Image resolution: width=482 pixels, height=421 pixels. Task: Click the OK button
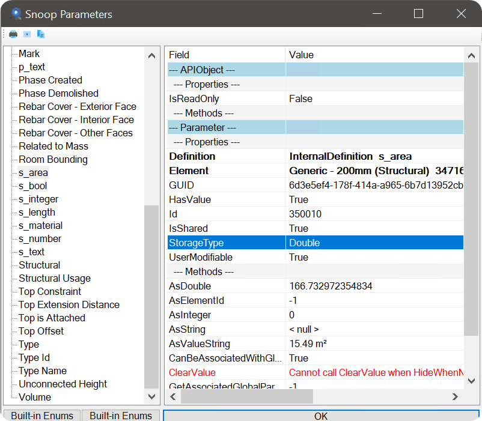tap(321, 416)
